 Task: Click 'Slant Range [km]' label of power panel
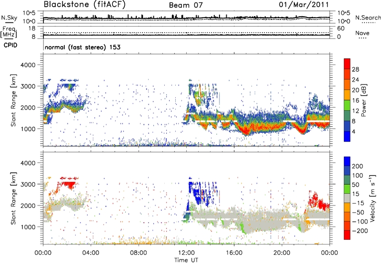(13, 100)
